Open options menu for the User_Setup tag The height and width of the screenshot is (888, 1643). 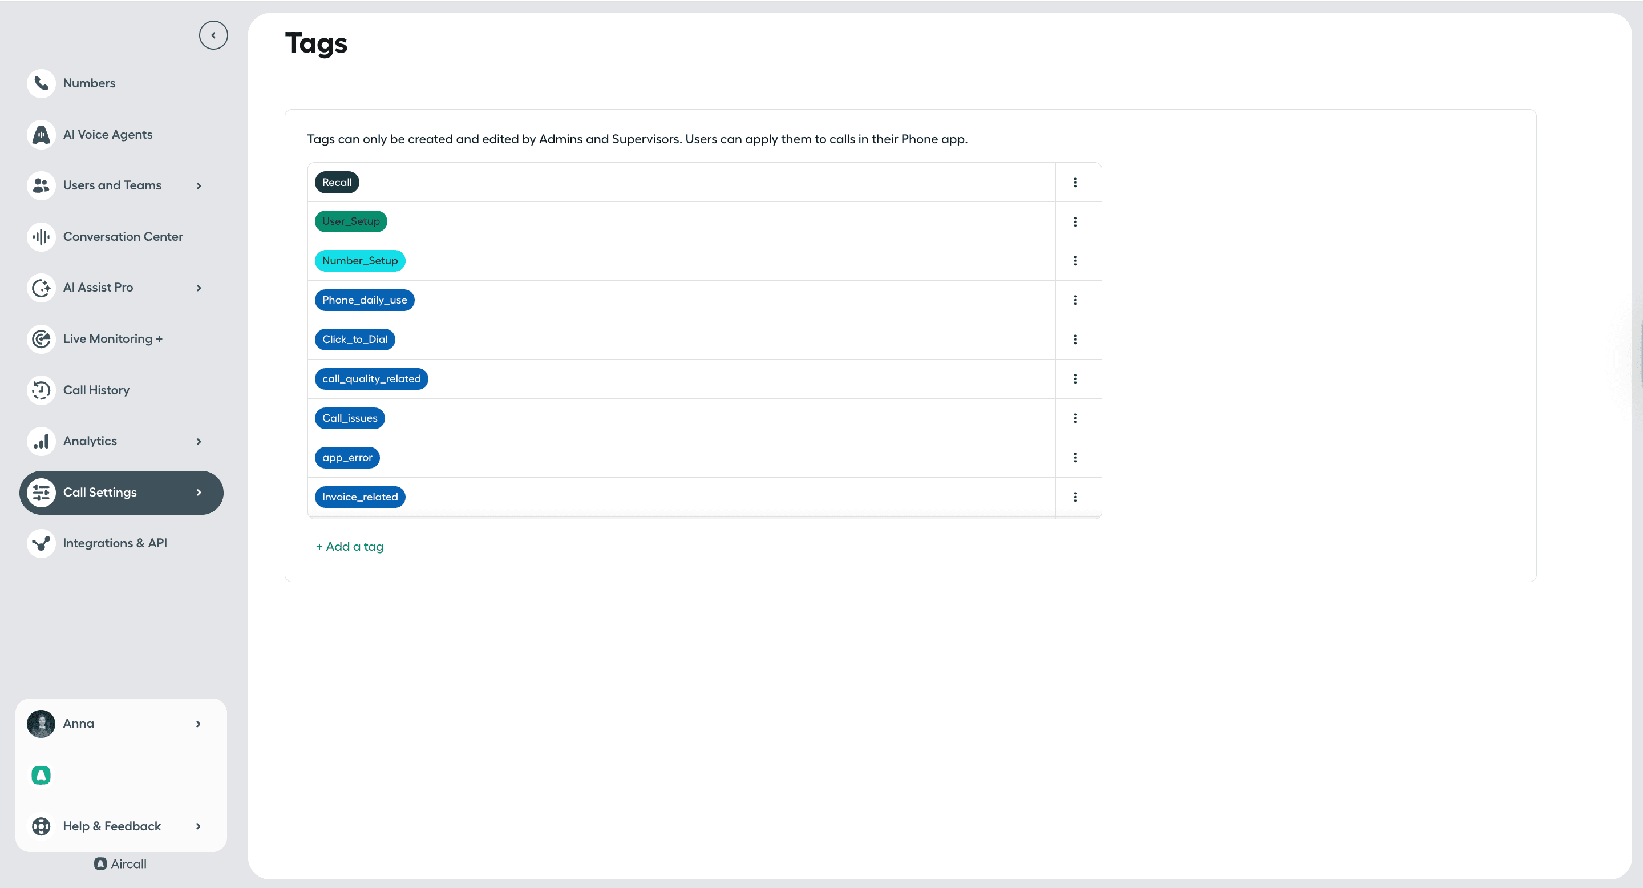pos(1075,222)
